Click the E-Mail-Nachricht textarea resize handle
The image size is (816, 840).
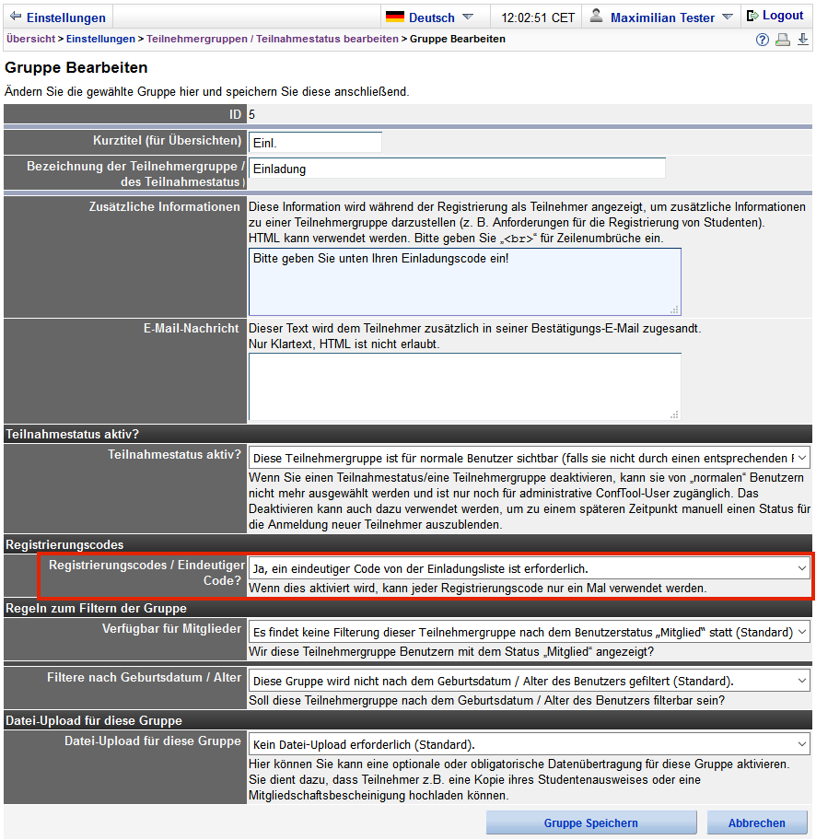[674, 414]
